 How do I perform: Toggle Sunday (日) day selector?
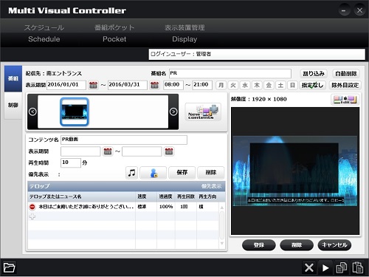[292, 85]
